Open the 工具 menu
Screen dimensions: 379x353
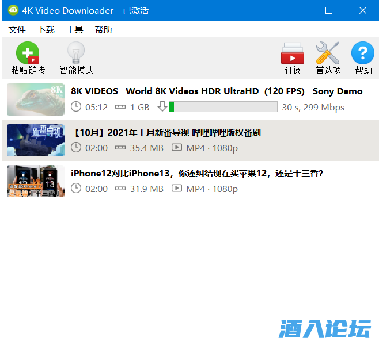(x=75, y=30)
